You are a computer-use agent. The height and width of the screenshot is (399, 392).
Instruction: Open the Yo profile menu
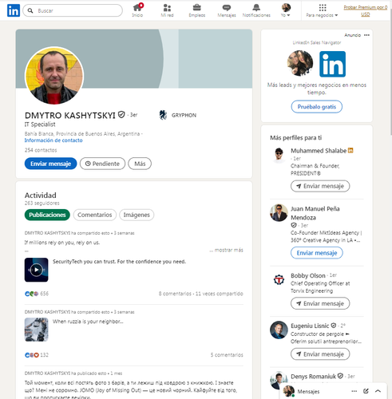coord(286,10)
